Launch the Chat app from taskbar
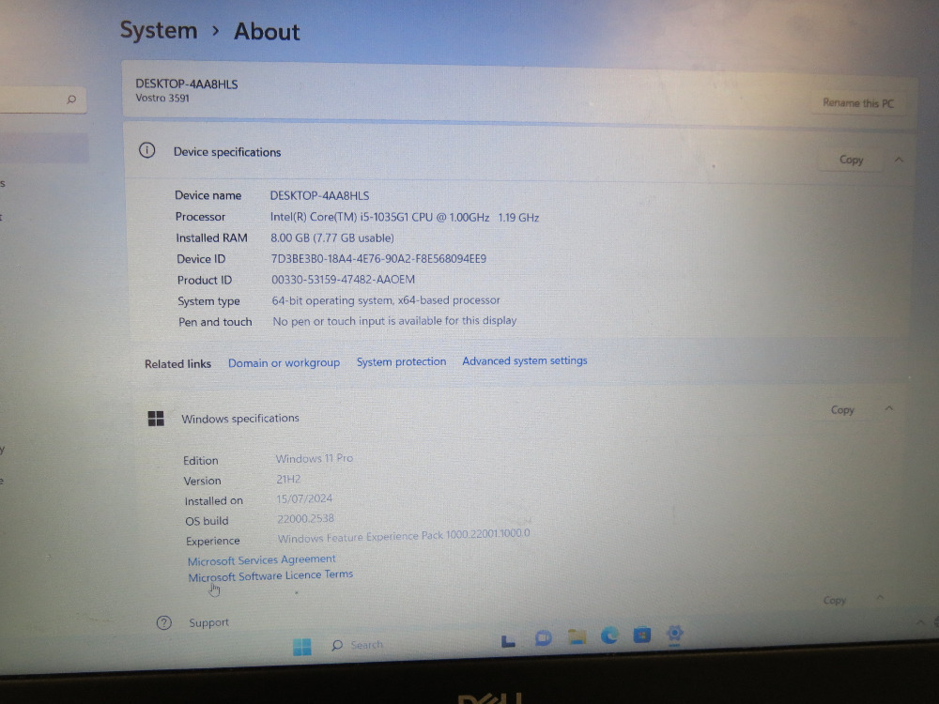The height and width of the screenshot is (704, 939). click(x=543, y=638)
